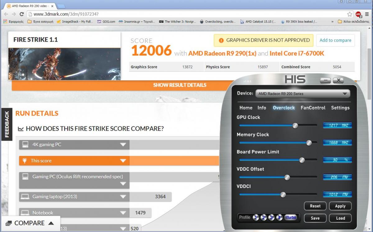Click the Fire Strike thumbnail image
The width and height of the screenshot is (373, 232).
coord(64,64)
